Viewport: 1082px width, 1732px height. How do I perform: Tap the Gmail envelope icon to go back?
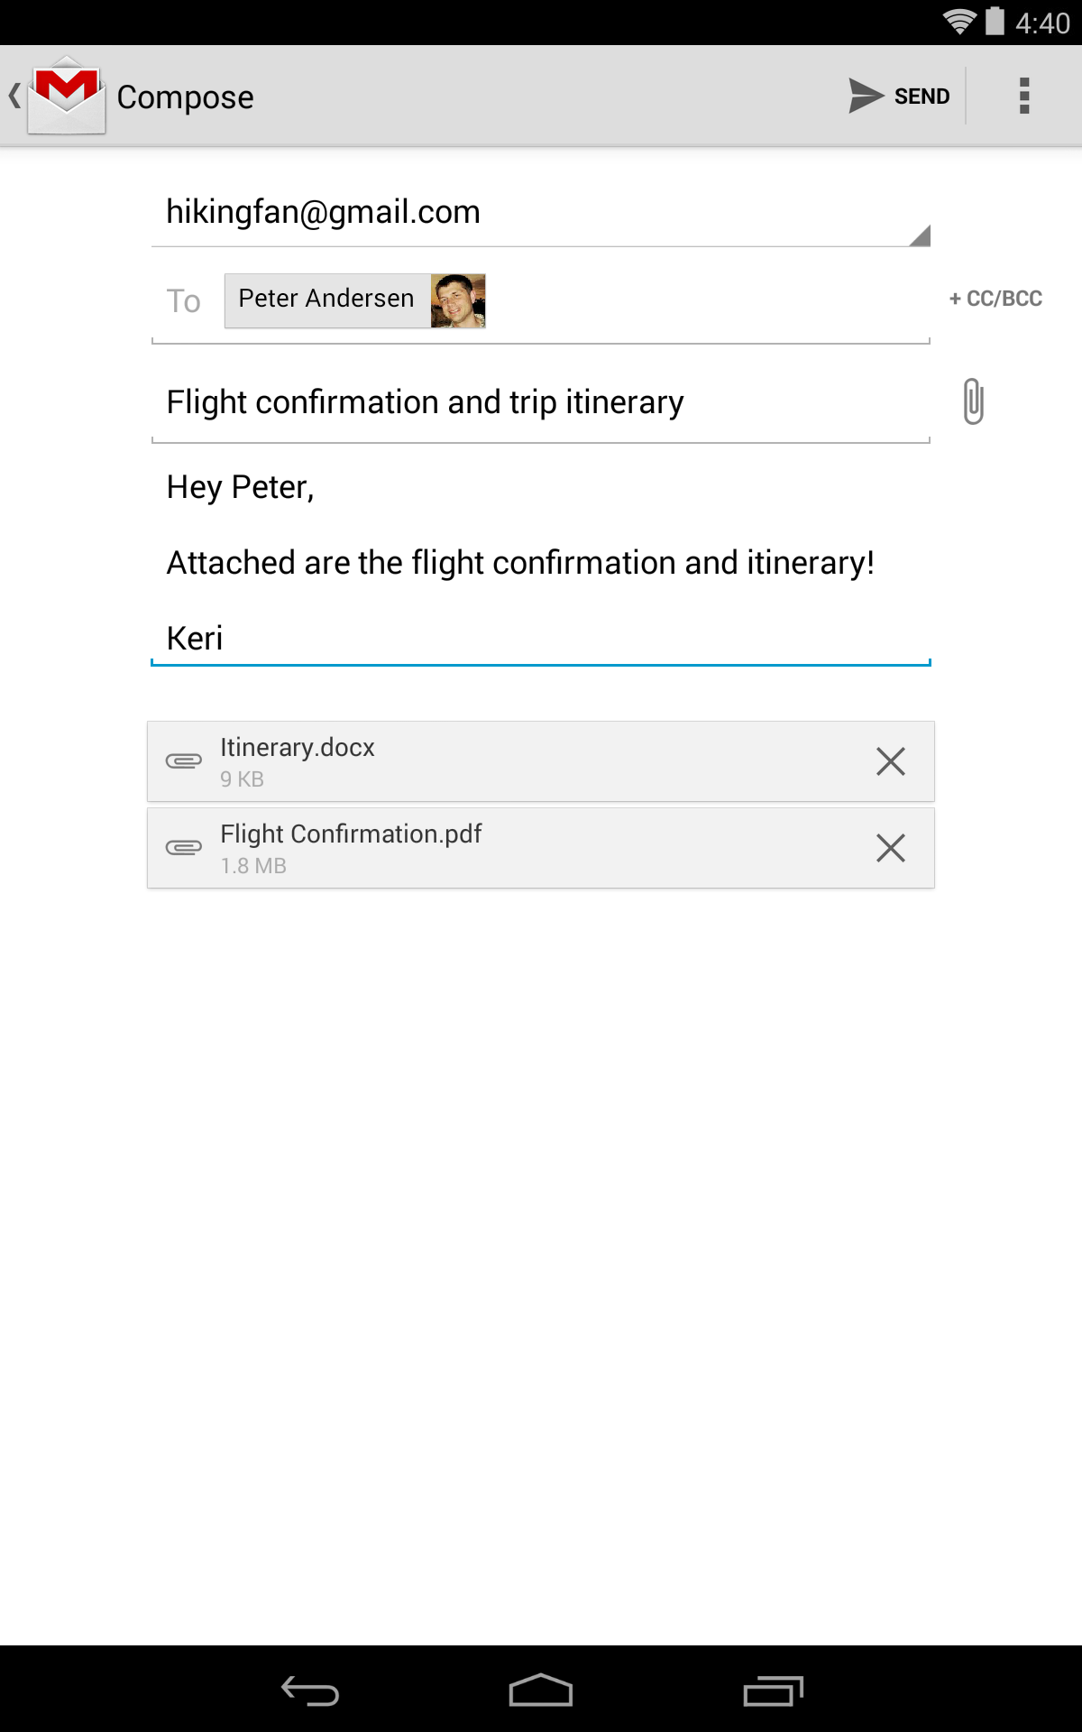[x=67, y=96]
